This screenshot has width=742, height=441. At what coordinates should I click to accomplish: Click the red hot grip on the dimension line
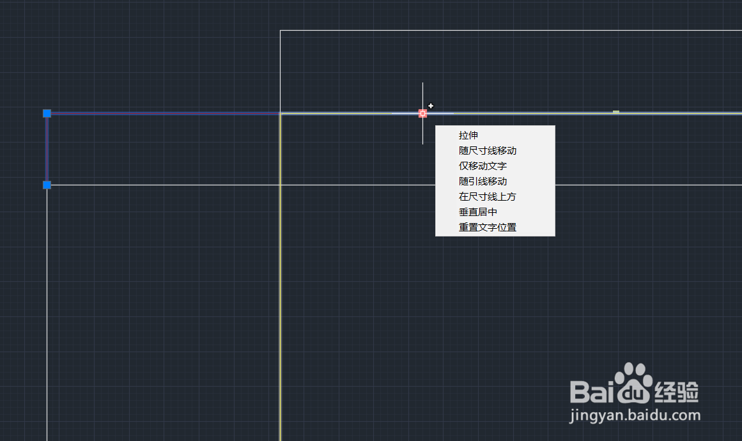click(x=422, y=114)
